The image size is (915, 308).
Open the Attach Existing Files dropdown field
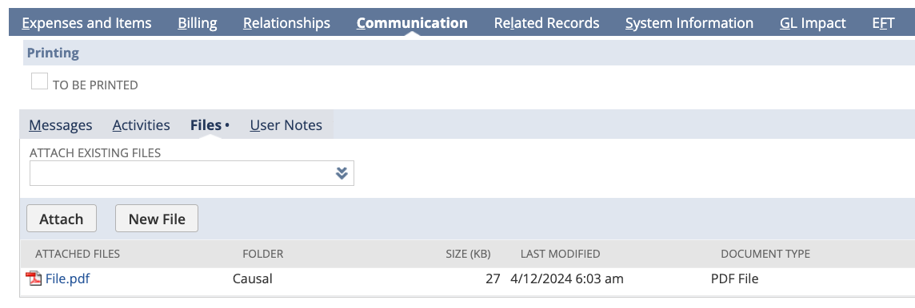tap(192, 173)
